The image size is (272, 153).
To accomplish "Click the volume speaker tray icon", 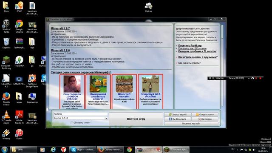I will 254,150.
